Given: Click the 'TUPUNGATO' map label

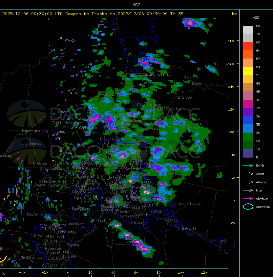Looking at the screenshot, I should coord(53,229).
